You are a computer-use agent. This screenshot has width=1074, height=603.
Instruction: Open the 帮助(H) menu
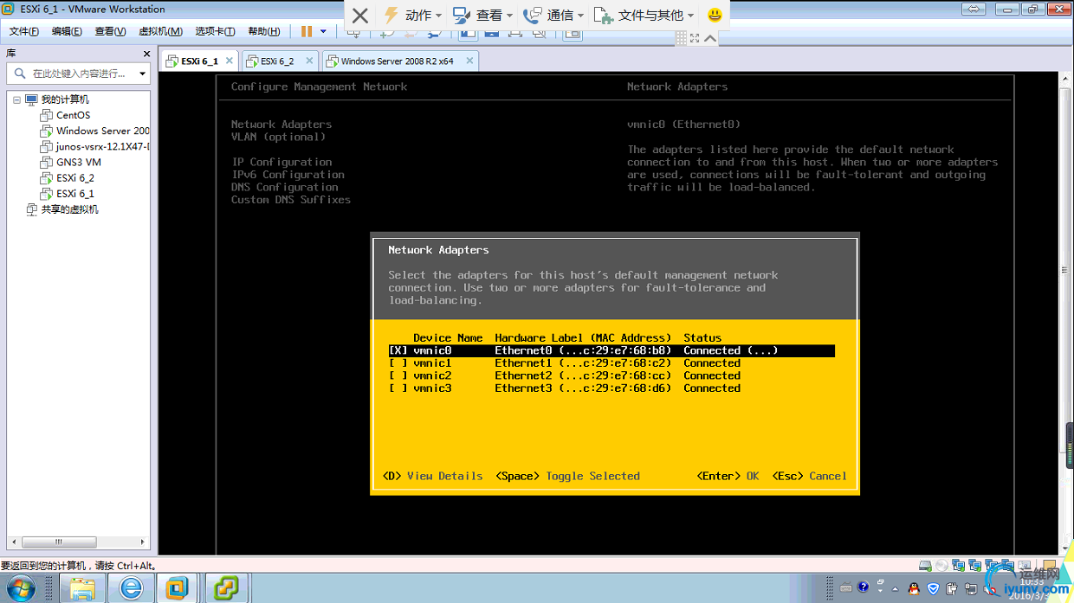[264, 31]
